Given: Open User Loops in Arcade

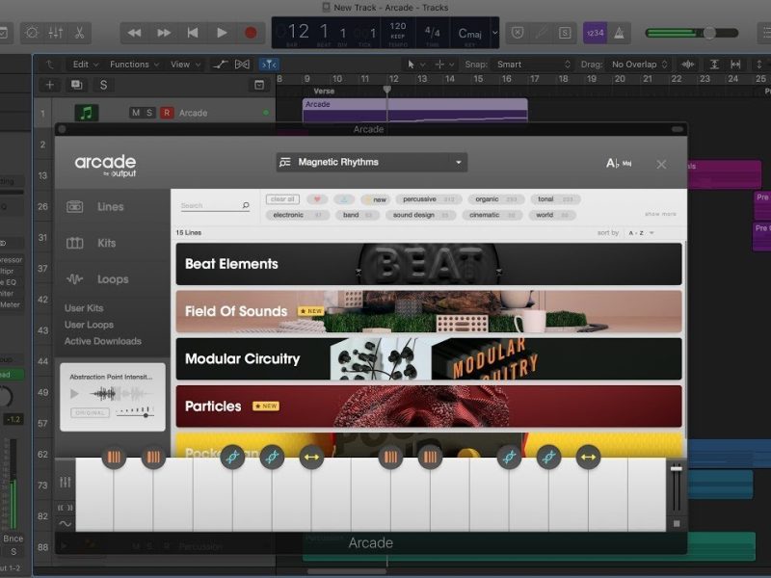Looking at the screenshot, I should point(89,325).
